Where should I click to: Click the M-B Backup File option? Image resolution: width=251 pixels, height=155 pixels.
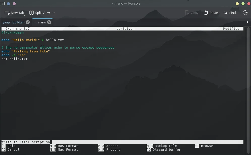coord(162,146)
